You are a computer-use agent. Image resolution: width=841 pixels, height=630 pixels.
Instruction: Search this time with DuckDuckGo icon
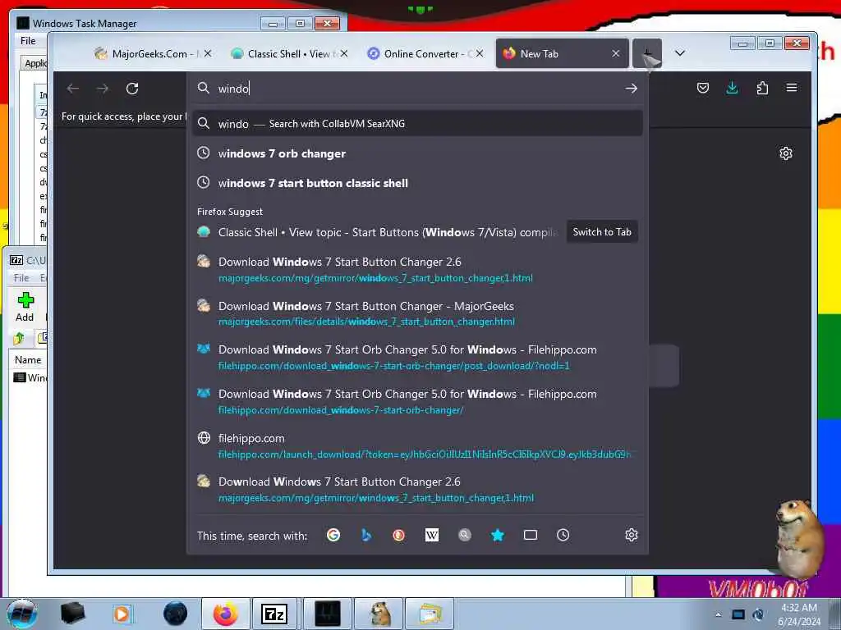[398, 535]
